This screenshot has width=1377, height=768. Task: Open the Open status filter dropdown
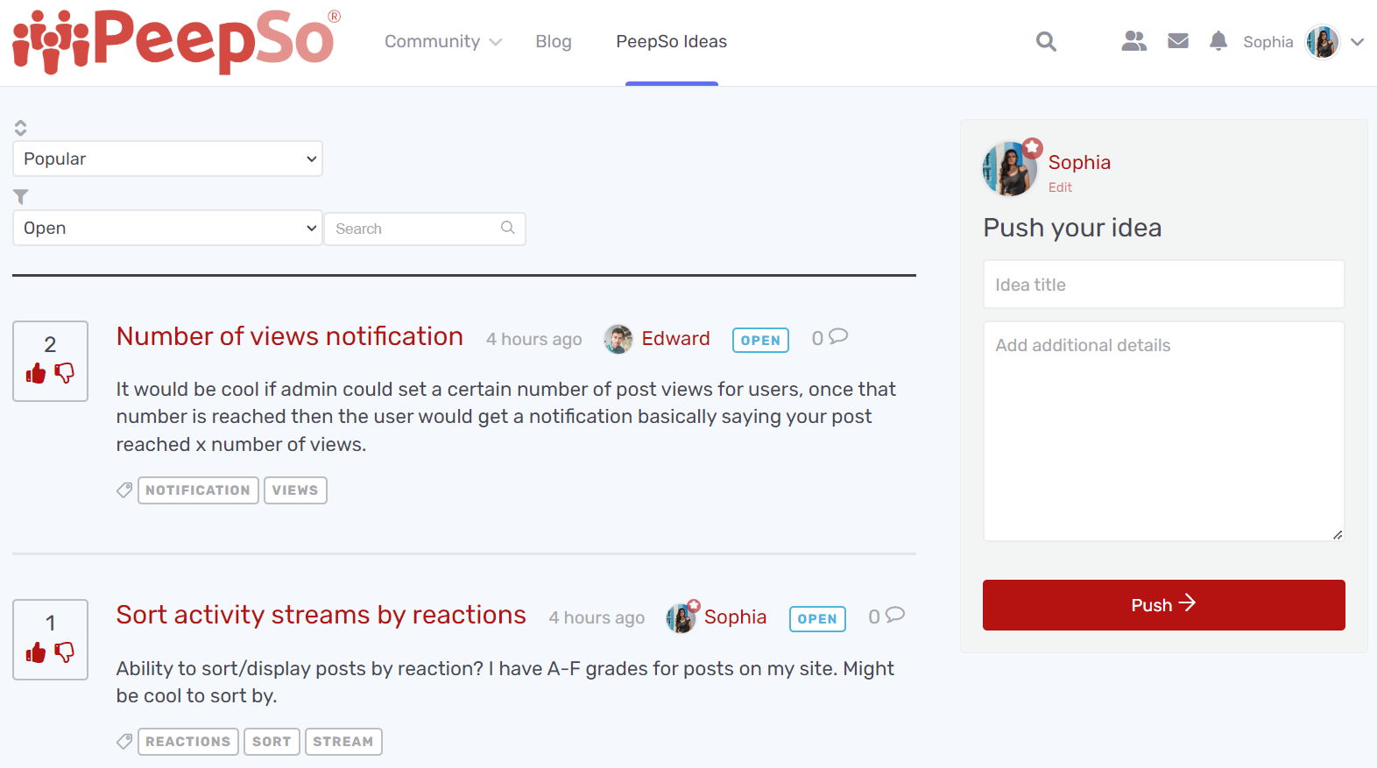[x=166, y=228]
